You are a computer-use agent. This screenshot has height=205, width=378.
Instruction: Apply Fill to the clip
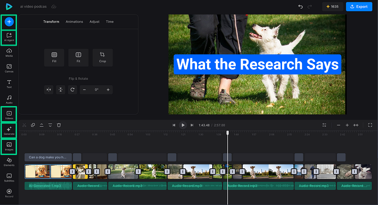(x=54, y=57)
